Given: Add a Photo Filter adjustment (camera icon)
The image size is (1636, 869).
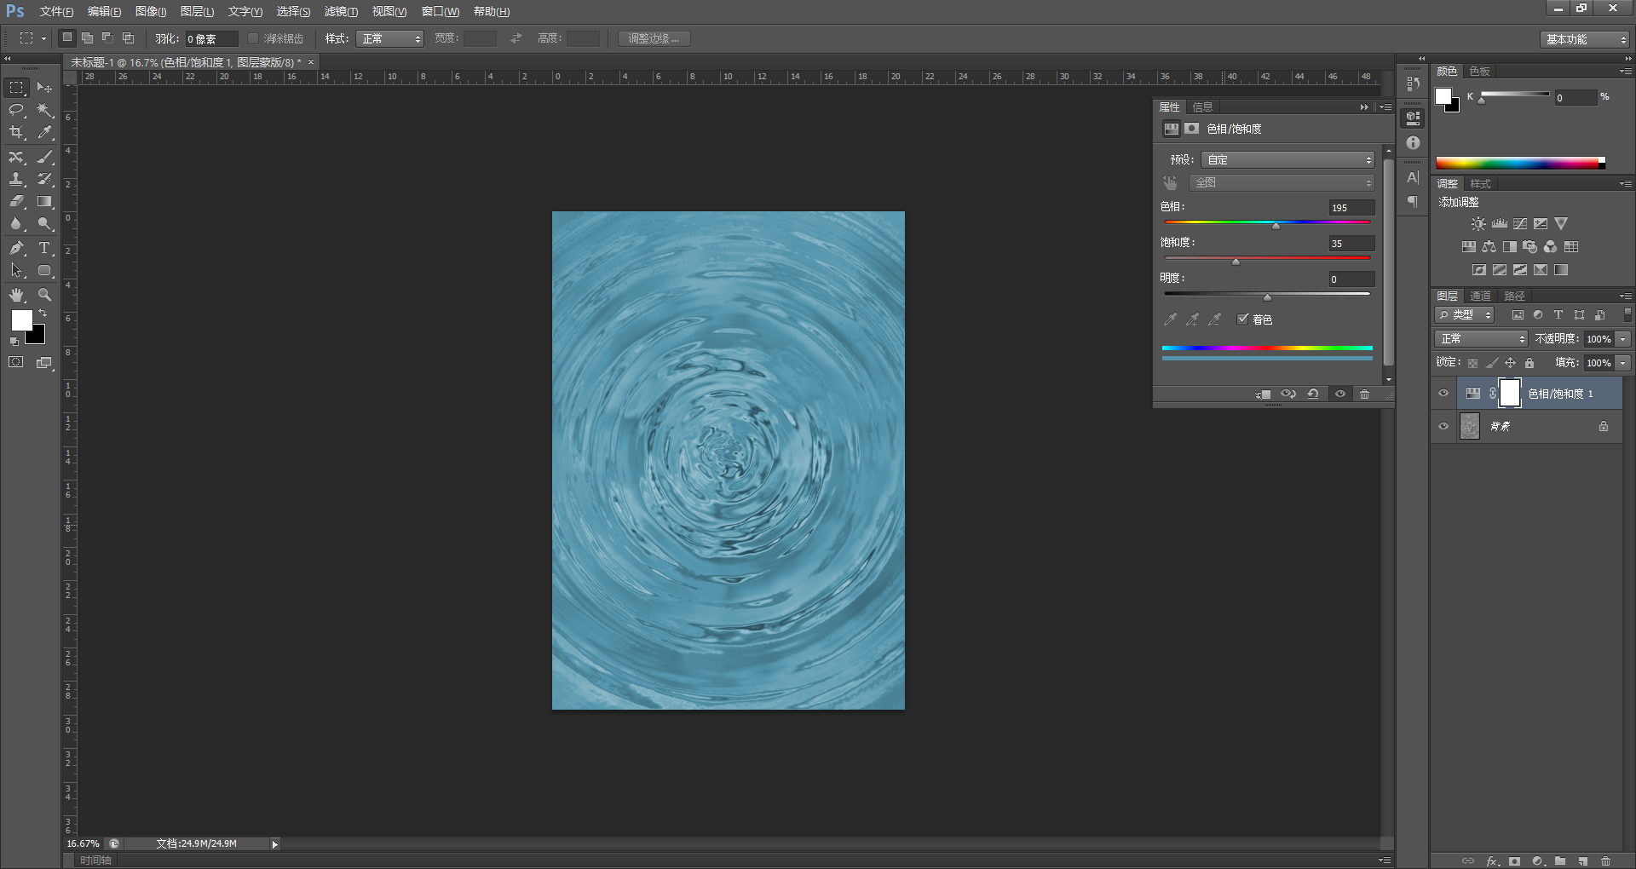Looking at the screenshot, I should coord(1530,247).
